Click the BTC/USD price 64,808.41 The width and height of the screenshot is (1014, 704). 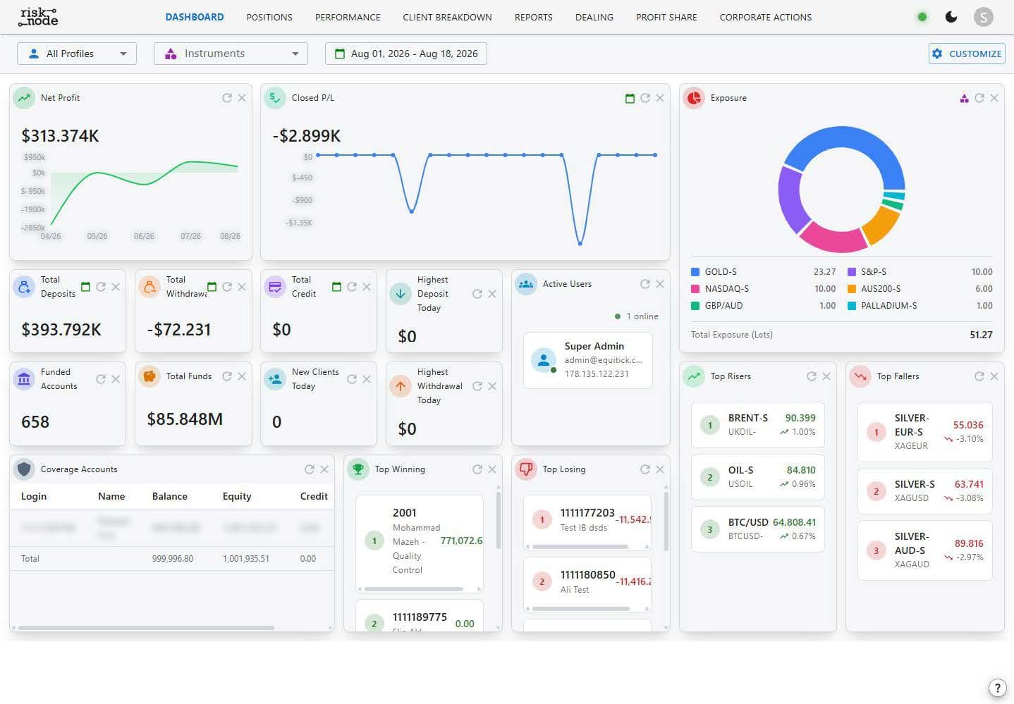[x=794, y=522]
